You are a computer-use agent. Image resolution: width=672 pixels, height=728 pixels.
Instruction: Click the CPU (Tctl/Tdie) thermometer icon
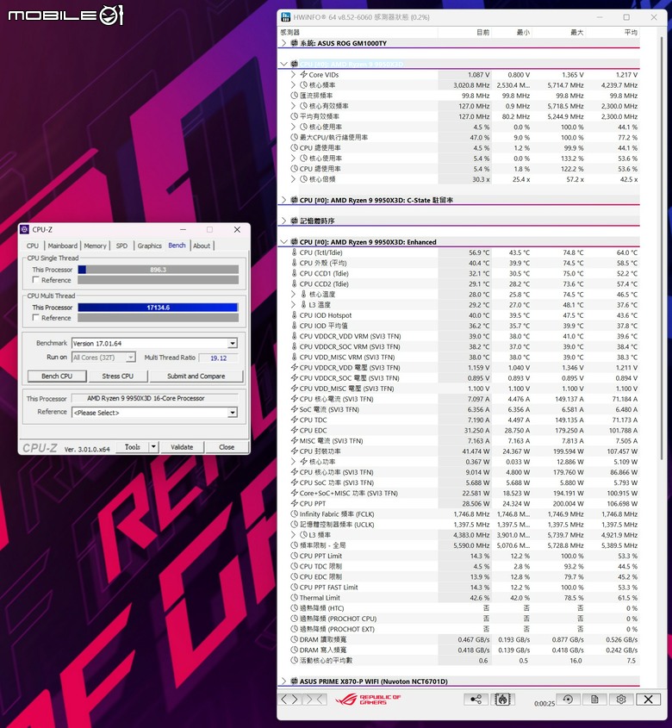[294, 252]
